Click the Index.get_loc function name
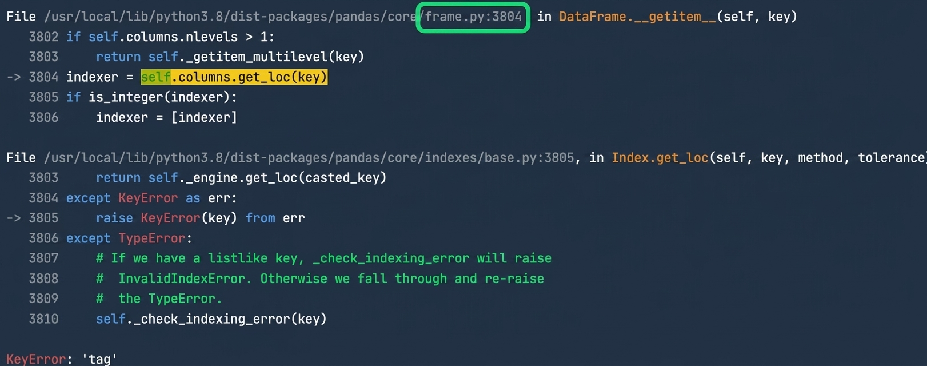 coord(660,158)
